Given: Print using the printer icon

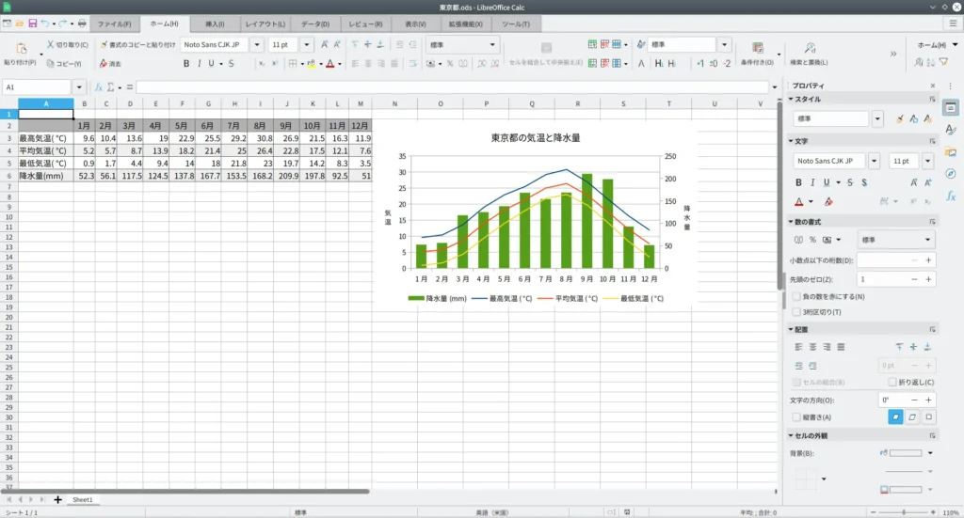Looking at the screenshot, I should (82, 24).
